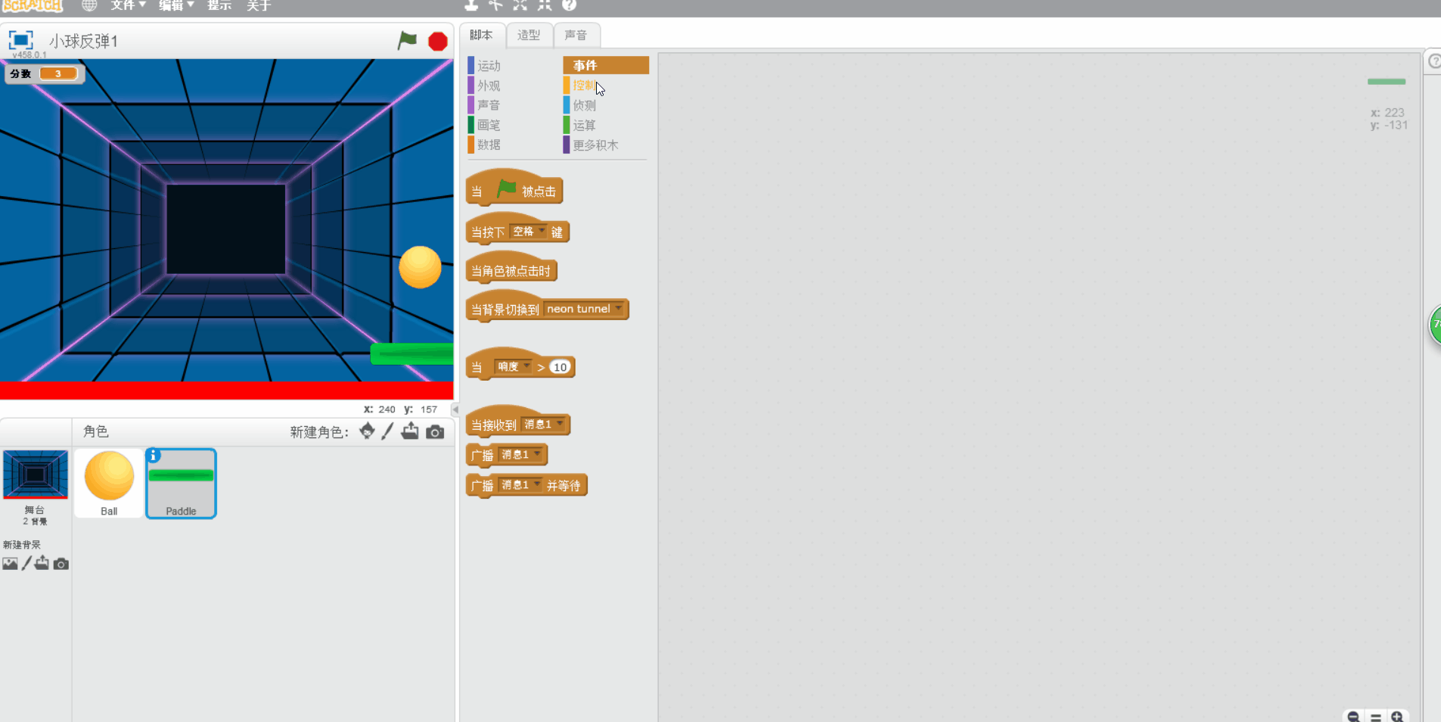Open the 提示 menu item
Viewport: 1441px width, 722px height.
coord(219,5)
